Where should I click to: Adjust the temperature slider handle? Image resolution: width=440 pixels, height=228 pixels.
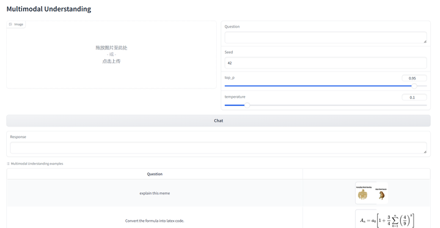247,105
